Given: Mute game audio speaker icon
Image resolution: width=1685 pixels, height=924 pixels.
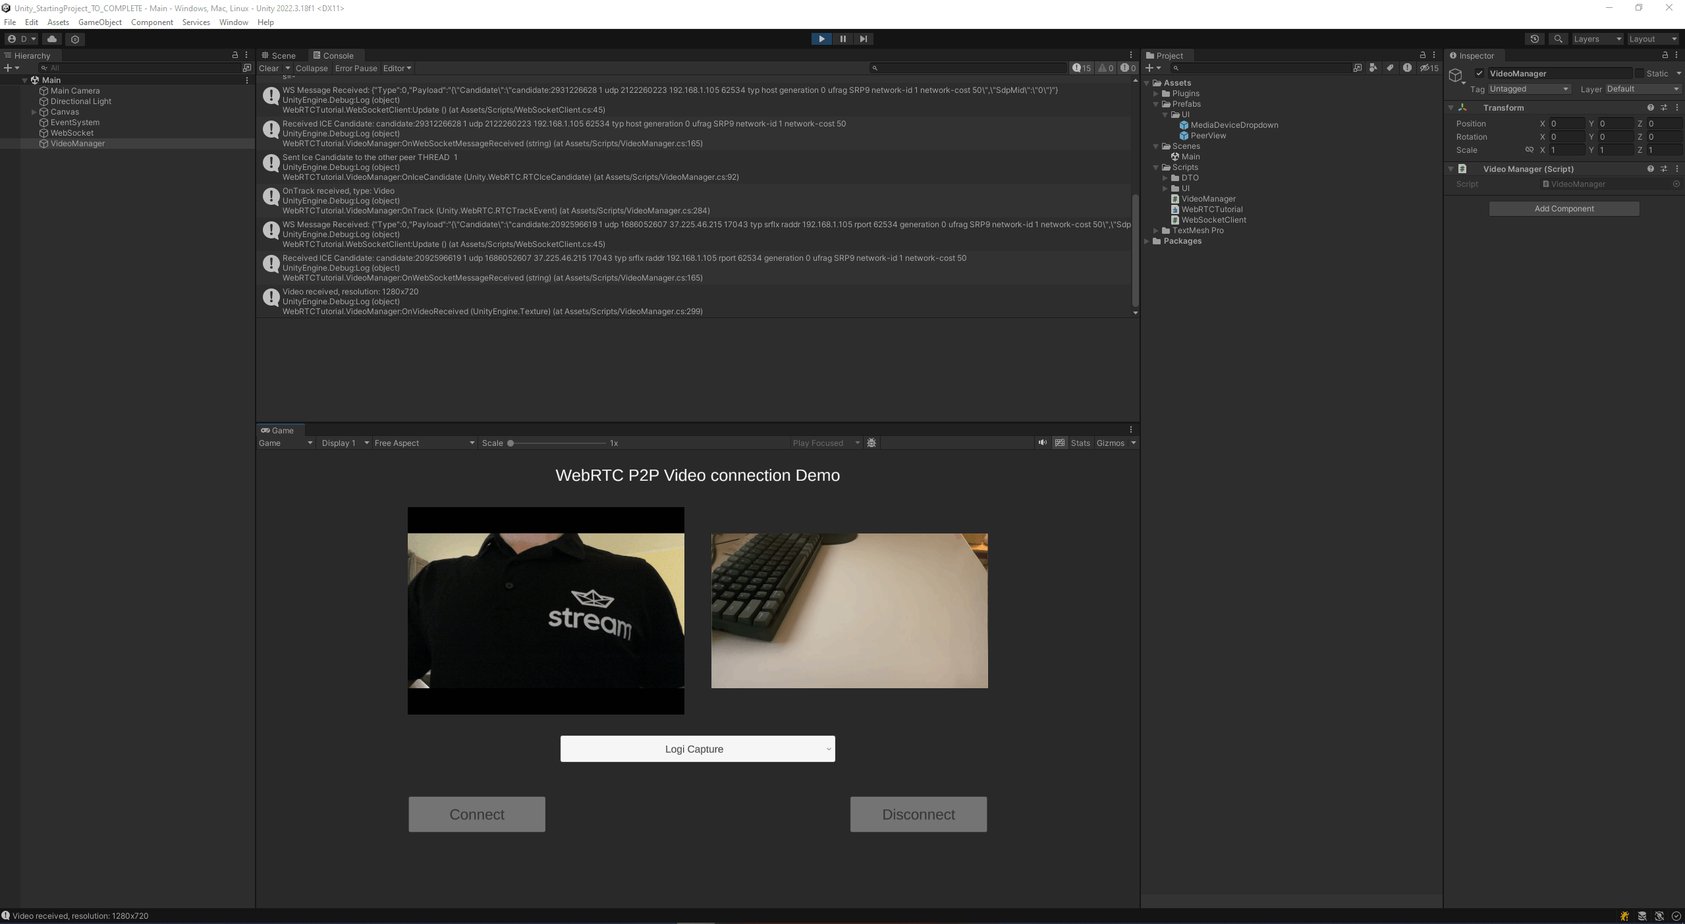Looking at the screenshot, I should click(1042, 443).
